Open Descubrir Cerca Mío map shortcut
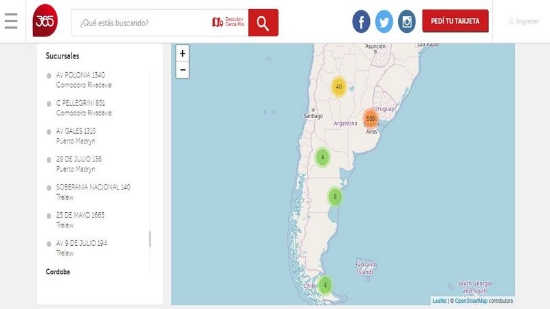 228,23
